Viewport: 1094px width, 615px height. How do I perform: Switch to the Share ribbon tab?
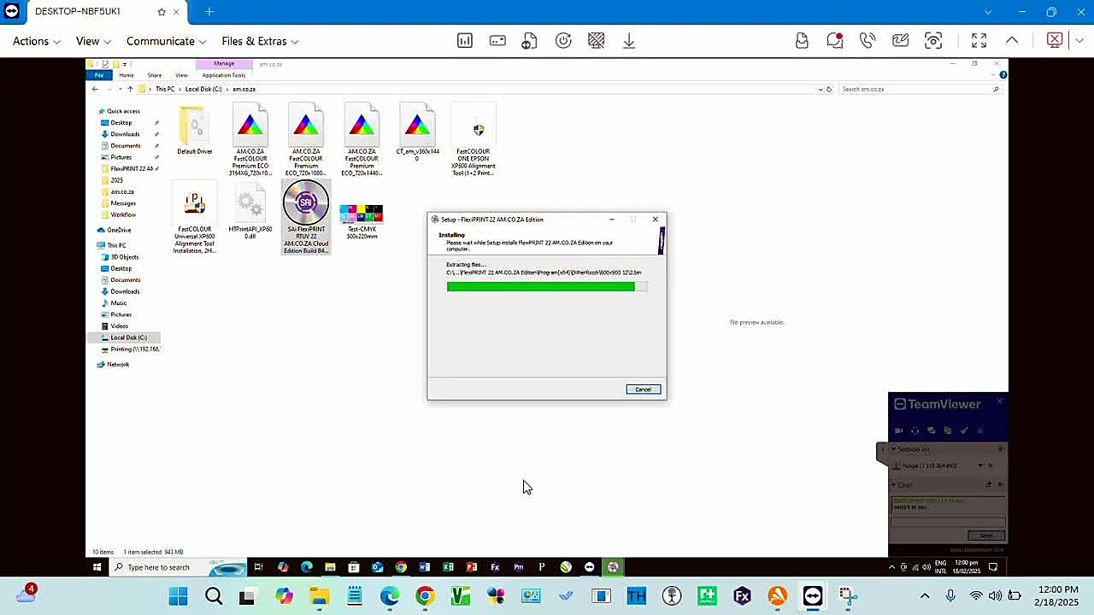155,75
